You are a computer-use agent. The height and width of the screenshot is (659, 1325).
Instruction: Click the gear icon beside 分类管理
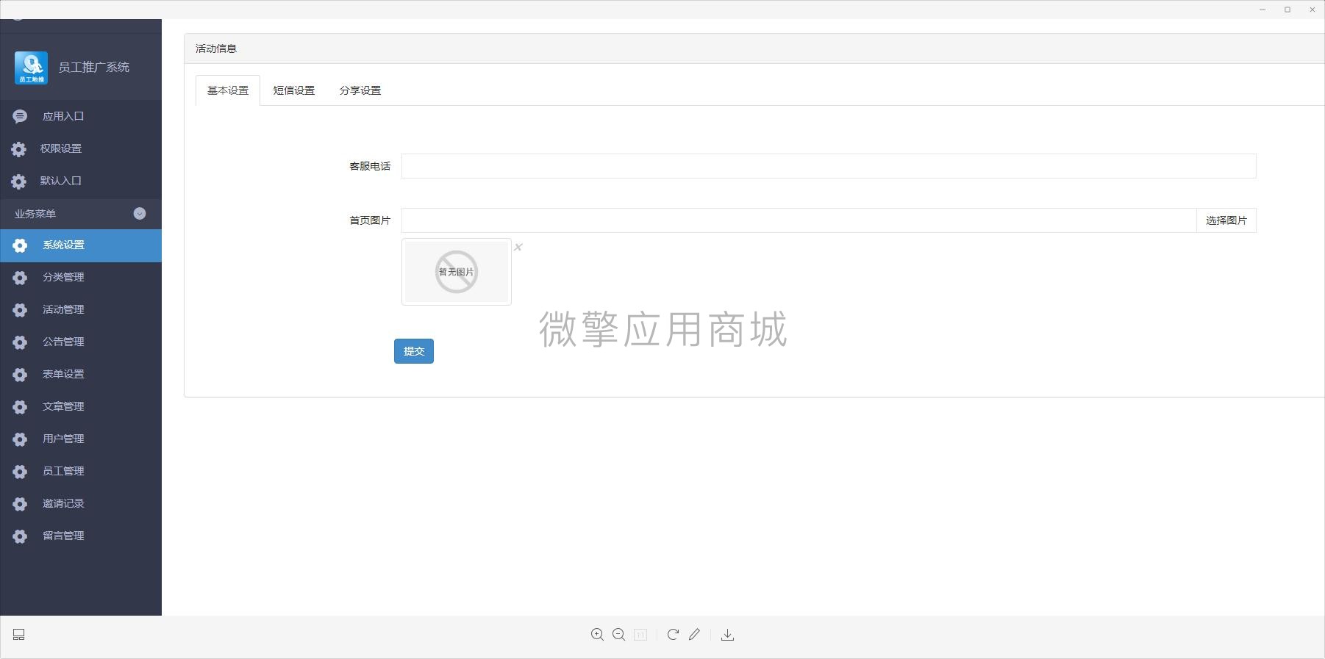[20, 278]
